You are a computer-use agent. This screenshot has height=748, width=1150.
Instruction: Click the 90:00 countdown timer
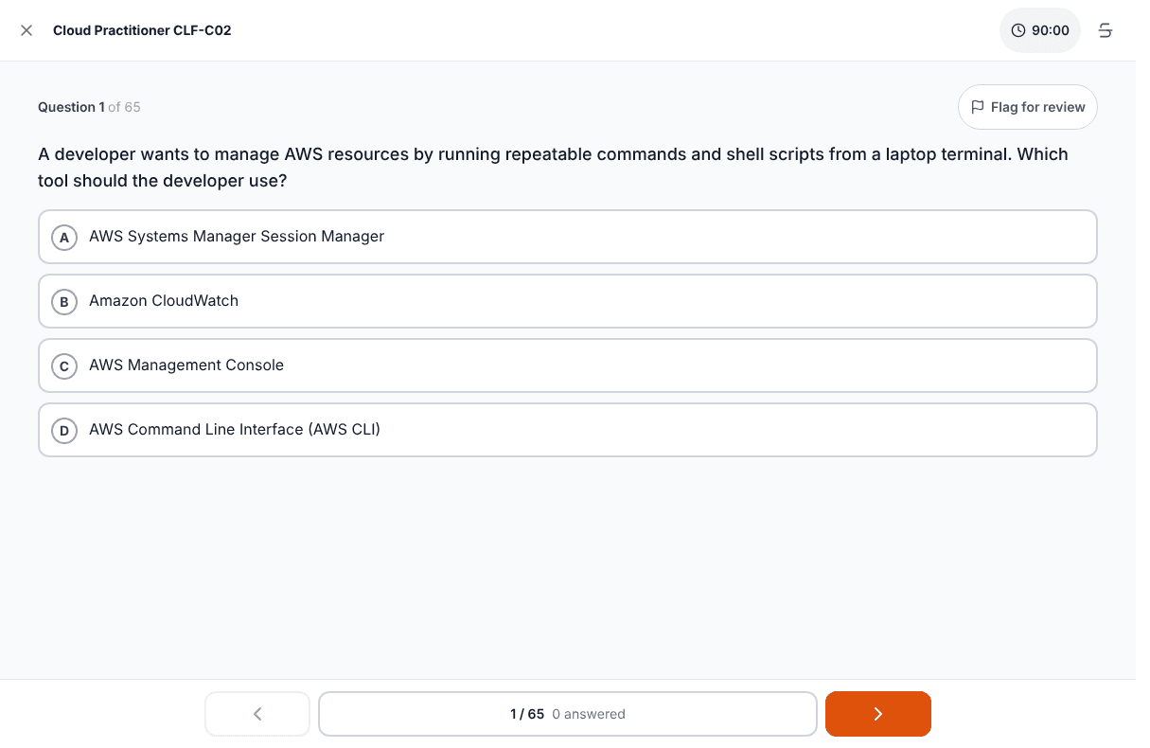pos(1040,30)
